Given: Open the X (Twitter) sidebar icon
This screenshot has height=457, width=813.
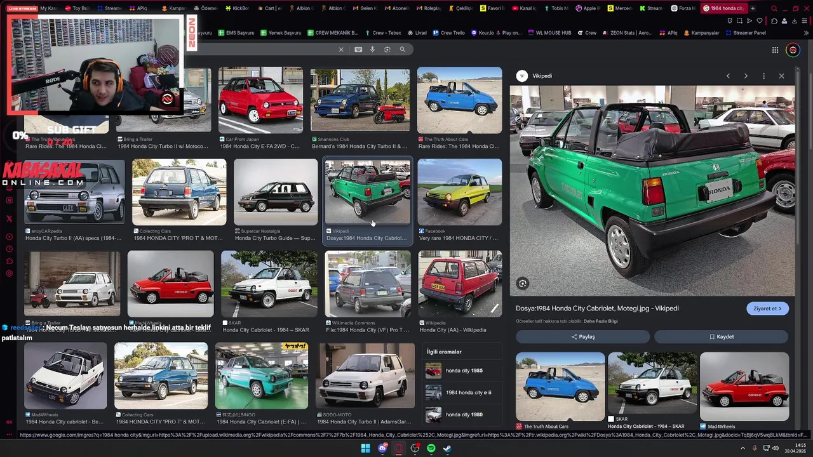Looking at the screenshot, I should 9,218.
